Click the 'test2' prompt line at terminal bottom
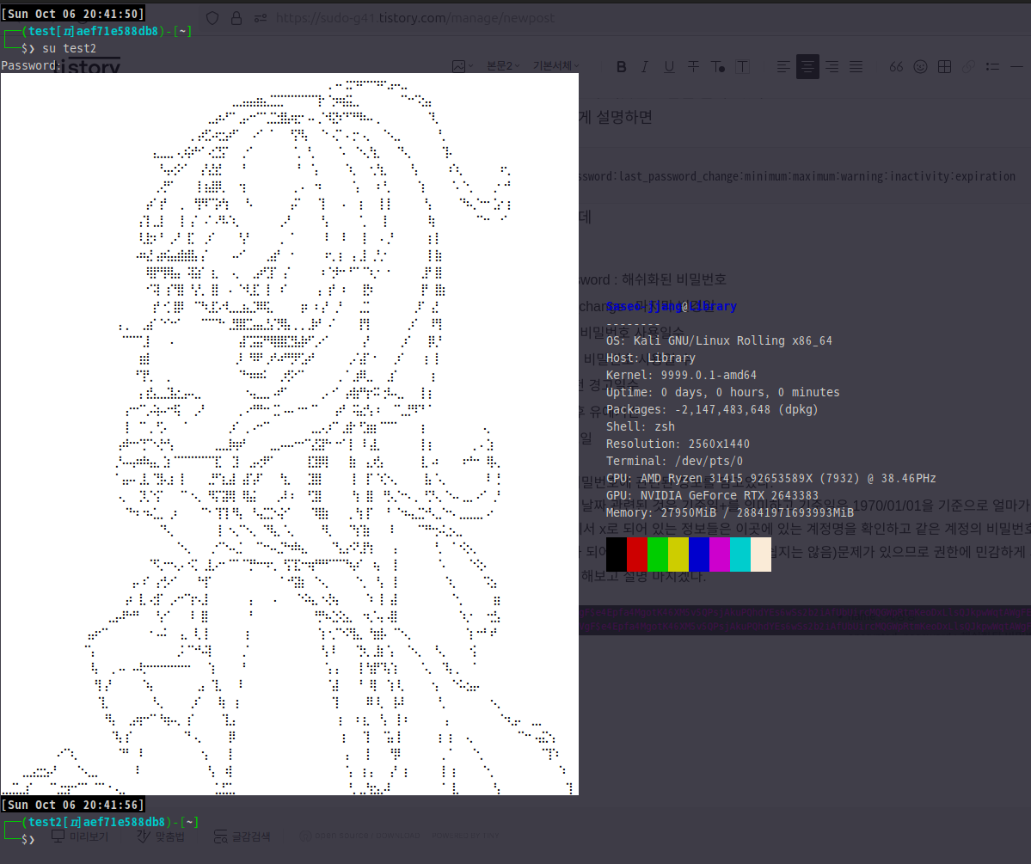Screen dimensions: 1031x864 click(99, 822)
